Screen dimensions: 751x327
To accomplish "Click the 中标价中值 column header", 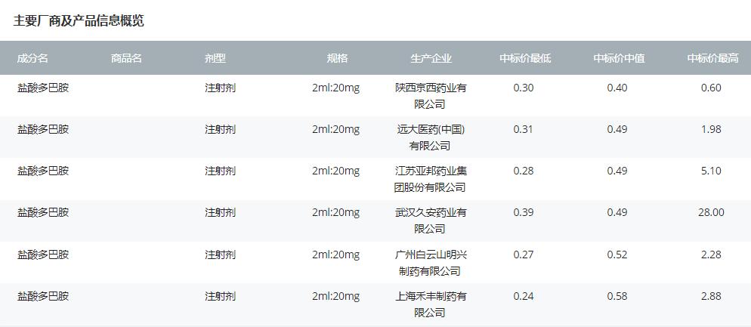I will 618,58.
